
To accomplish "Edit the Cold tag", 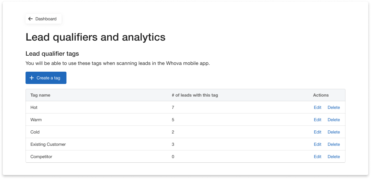I will (317, 132).
